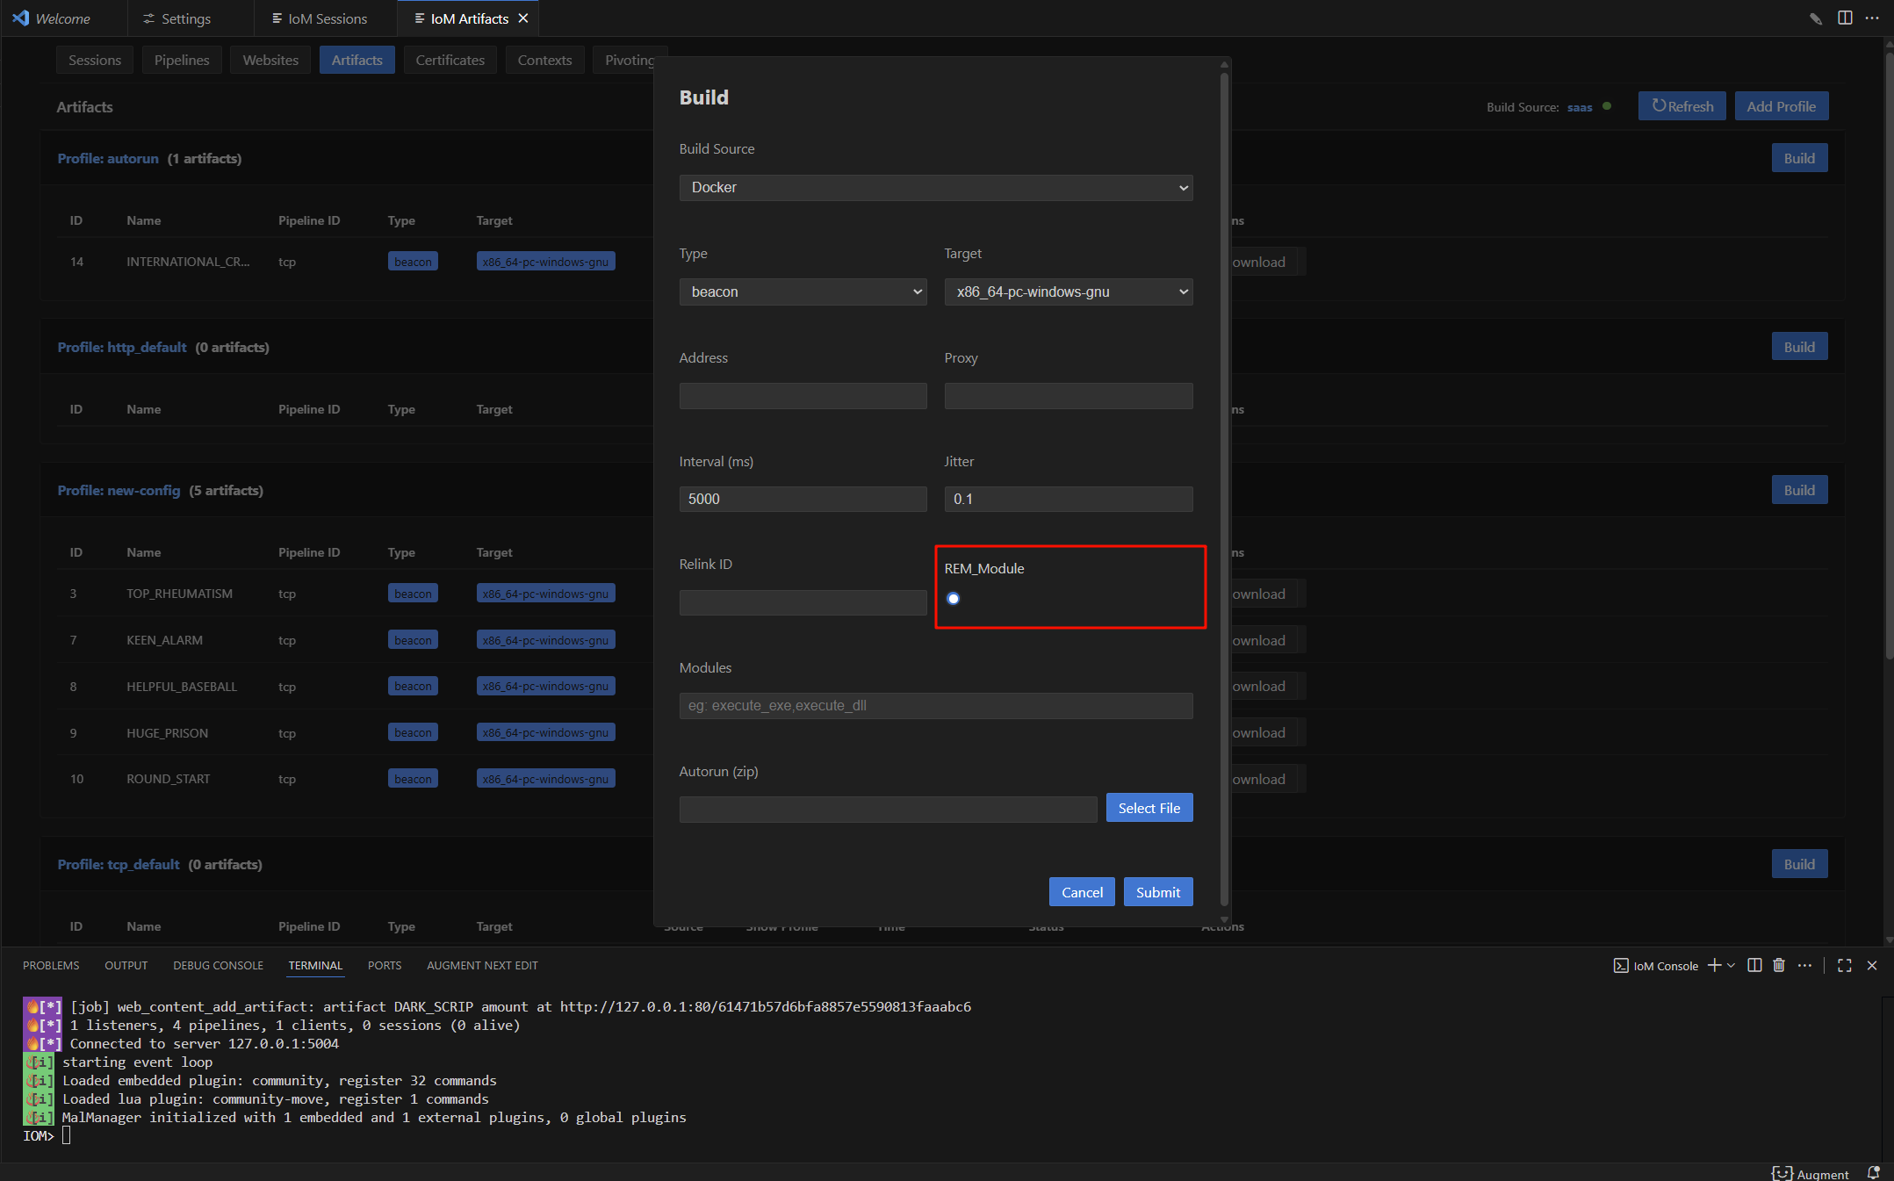Image resolution: width=1894 pixels, height=1181 pixels.
Task: Split the terminal pane
Action: point(1754,965)
